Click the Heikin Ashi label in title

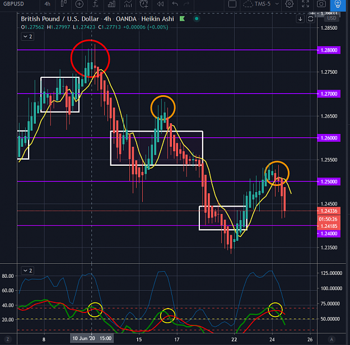click(x=157, y=19)
